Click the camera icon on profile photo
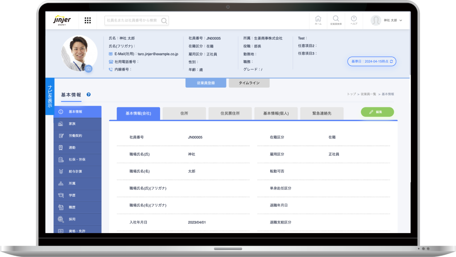456x257 pixels. click(88, 69)
